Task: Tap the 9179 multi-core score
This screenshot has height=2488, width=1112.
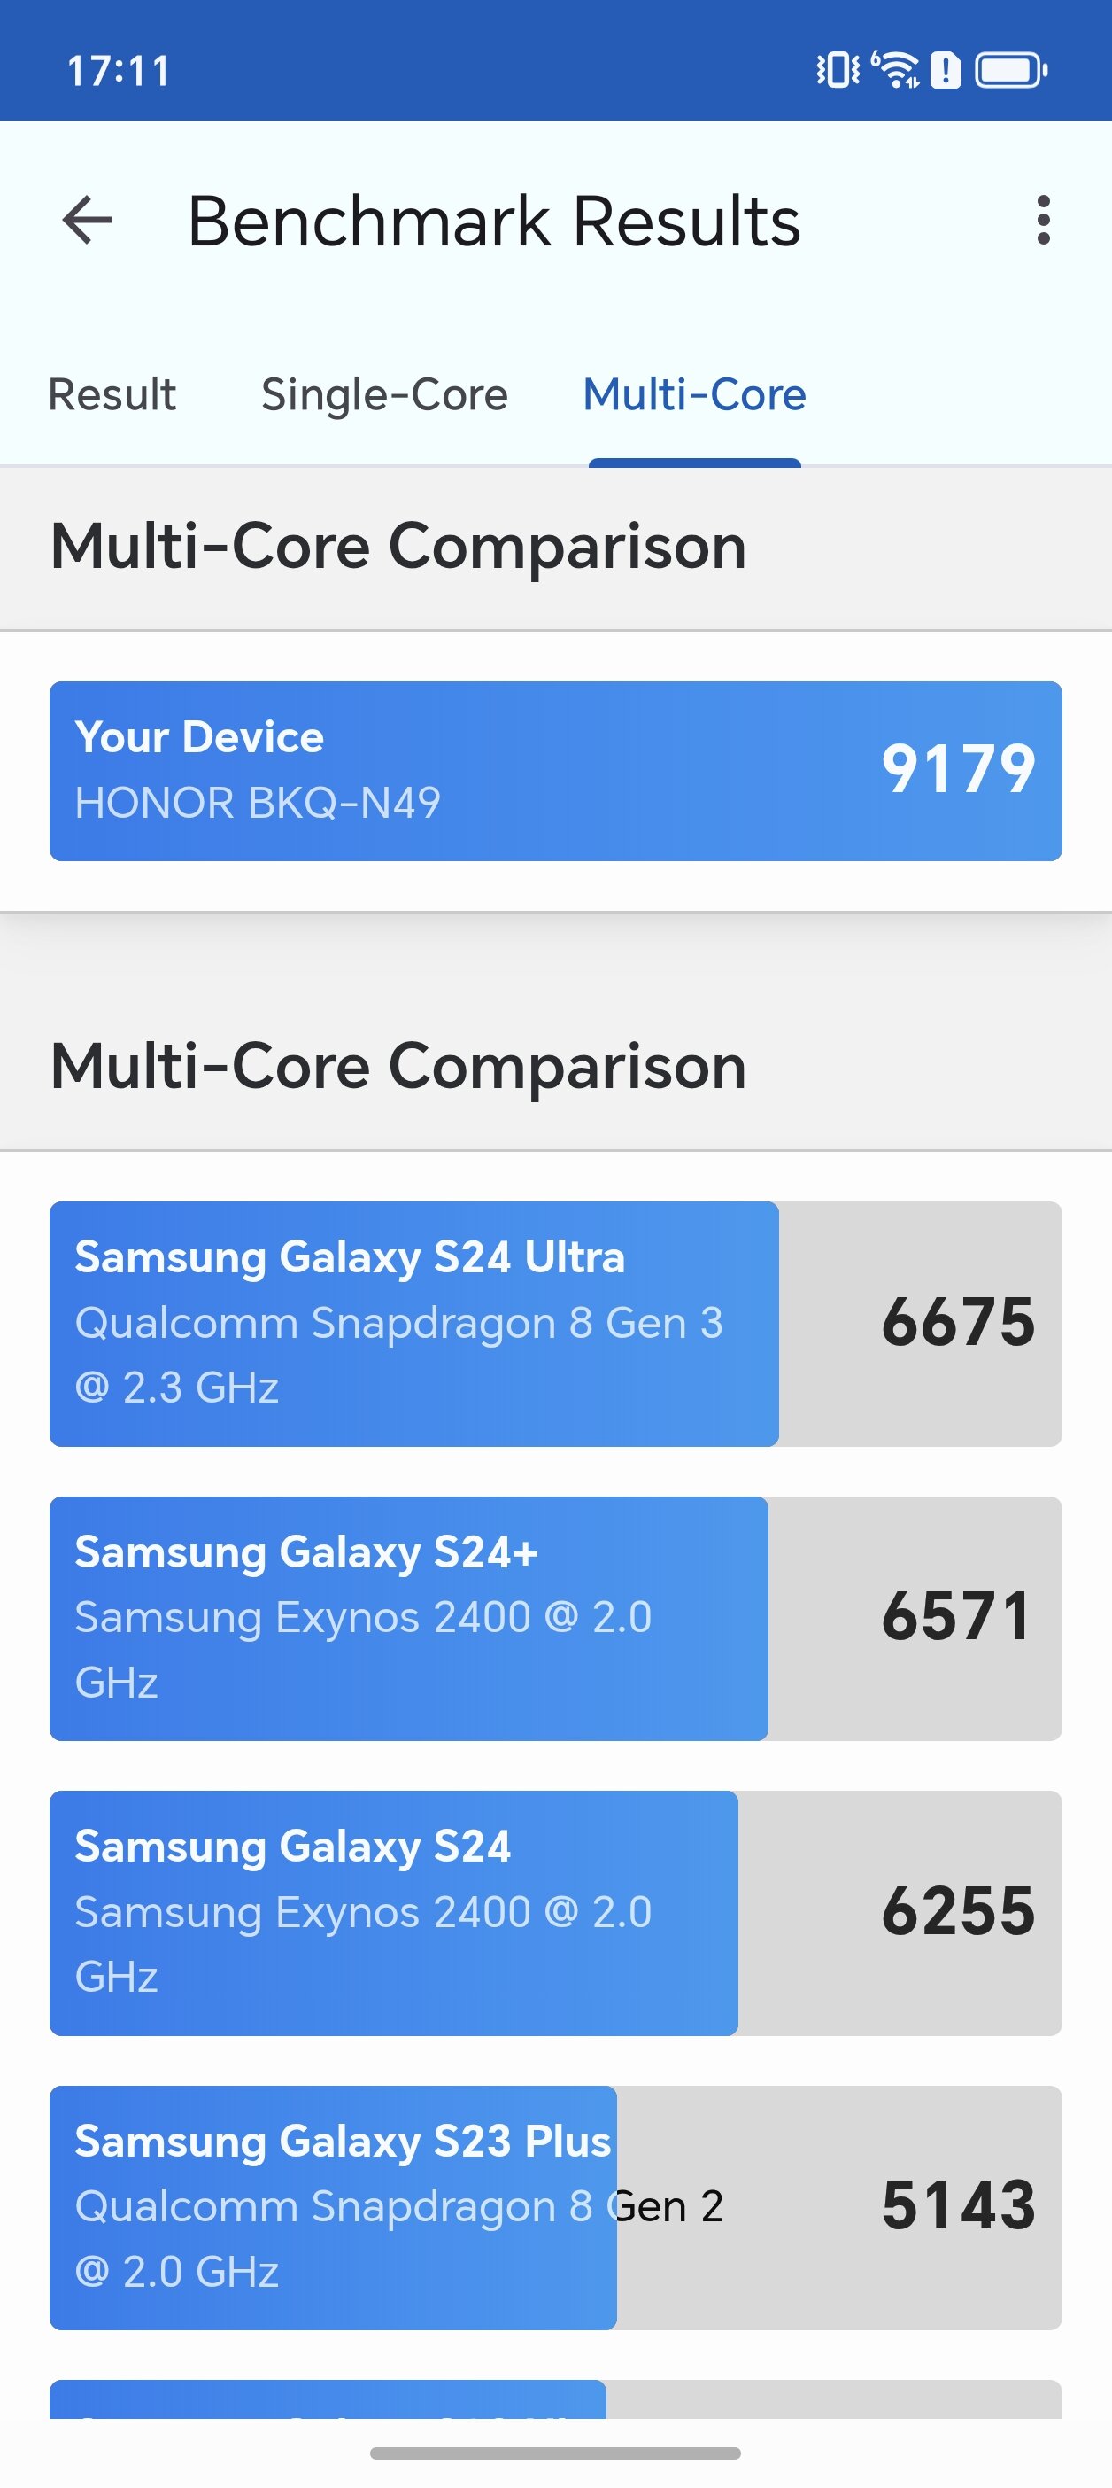Action: click(x=958, y=770)
